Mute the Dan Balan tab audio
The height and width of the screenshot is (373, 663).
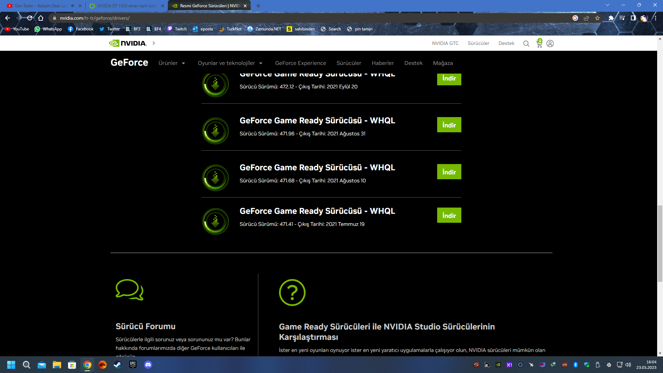pyautogui.click(x=73, y=6)
